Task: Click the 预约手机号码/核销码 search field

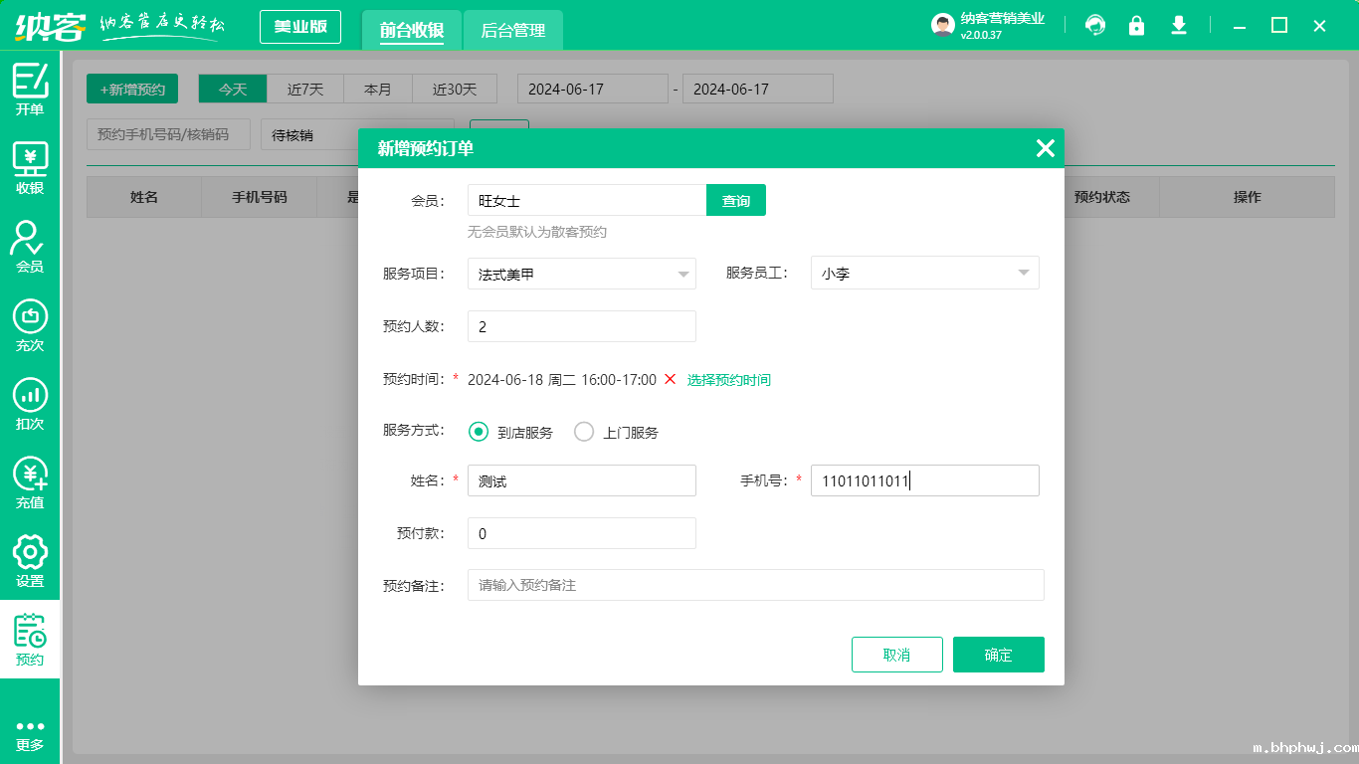Action: (x=168, y=134)
